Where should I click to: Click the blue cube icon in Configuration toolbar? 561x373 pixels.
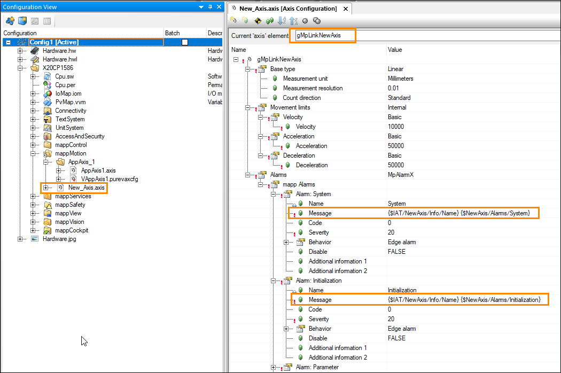22,21
